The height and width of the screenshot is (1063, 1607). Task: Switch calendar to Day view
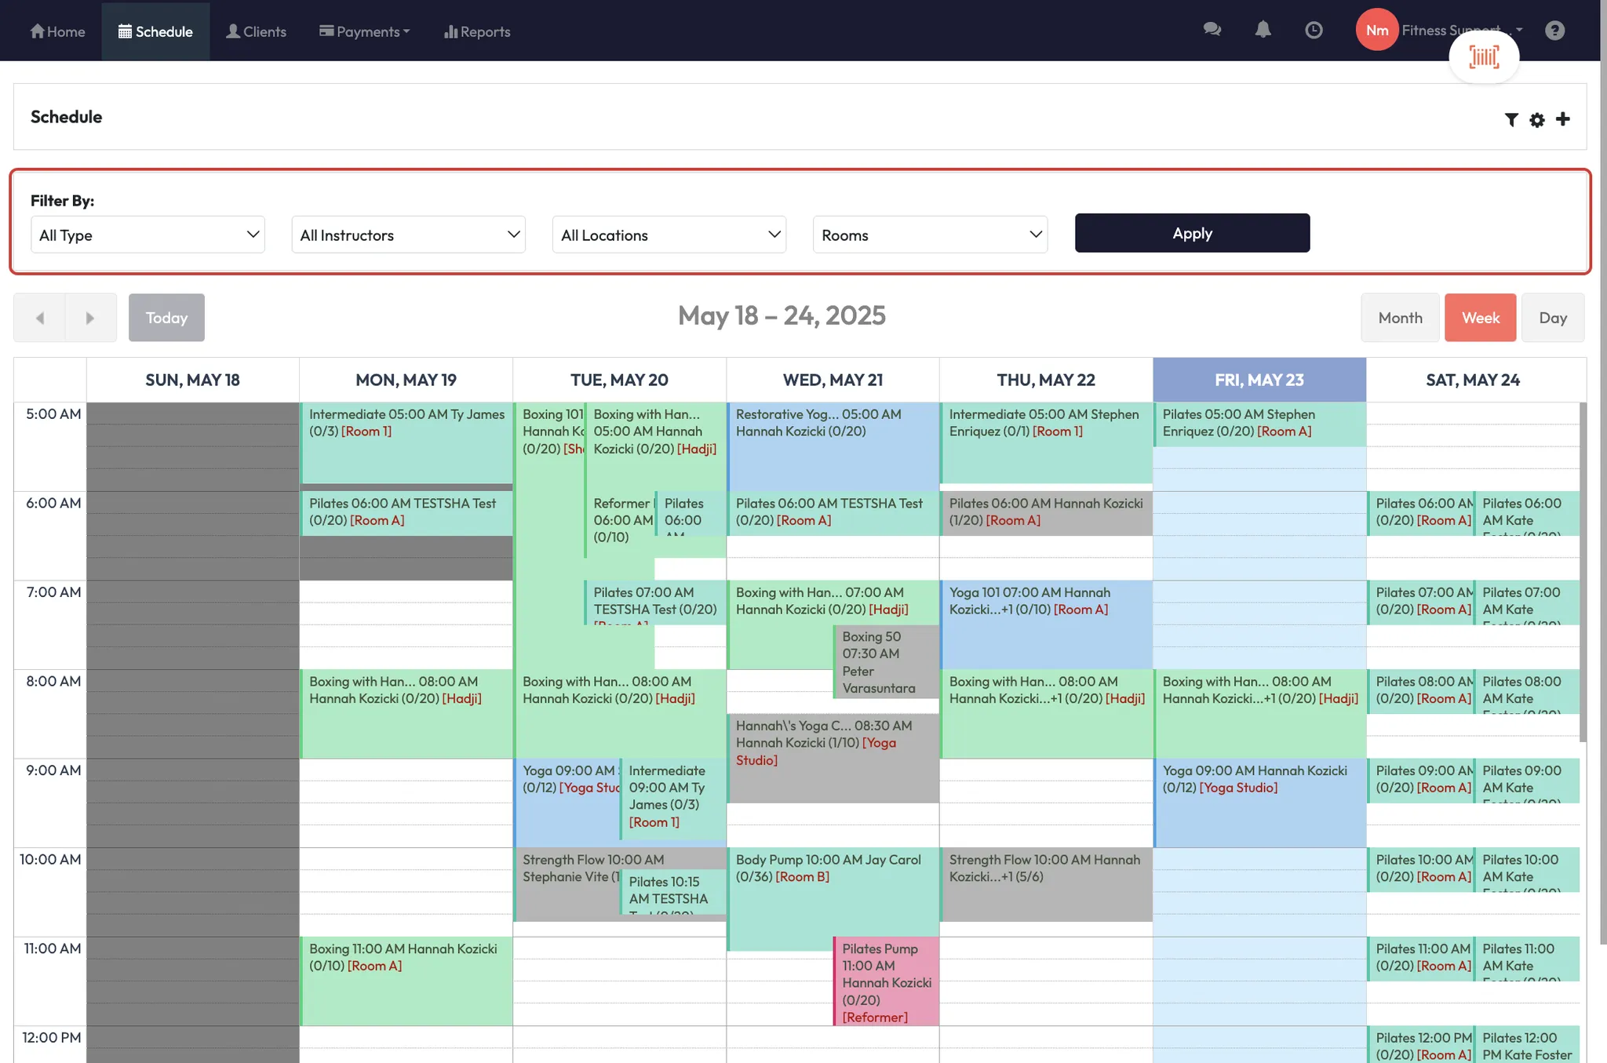1552,318
